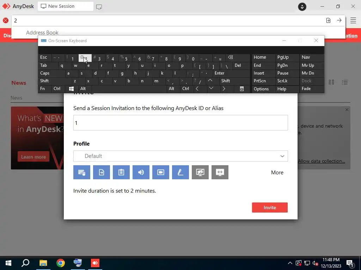
Task: Click the Nav key on On-Screen Keyboard
Action: (312, 57)
